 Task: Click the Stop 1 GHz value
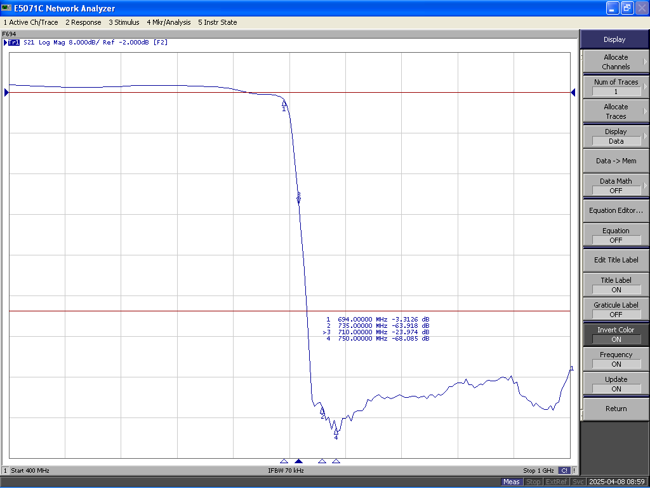[538, 471]
